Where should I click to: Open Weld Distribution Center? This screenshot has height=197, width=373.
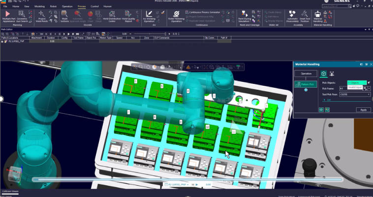[112, 17]
